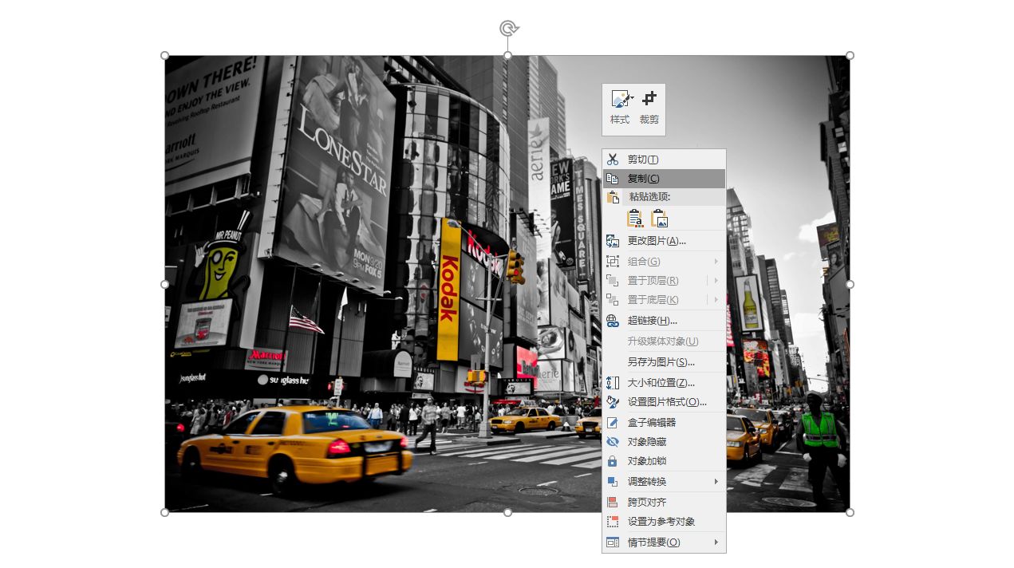Click the 设置为参考对象 dotted frame icon

pyautogui.click(x=613, y=522)
